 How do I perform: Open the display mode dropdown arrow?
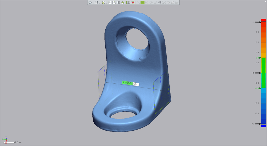(x=93, y=3)
